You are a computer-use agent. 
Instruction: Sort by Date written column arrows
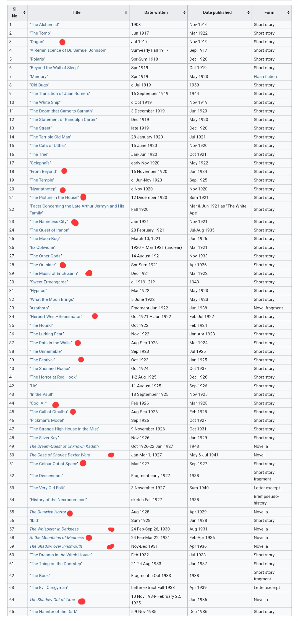(x=184, y=12)
